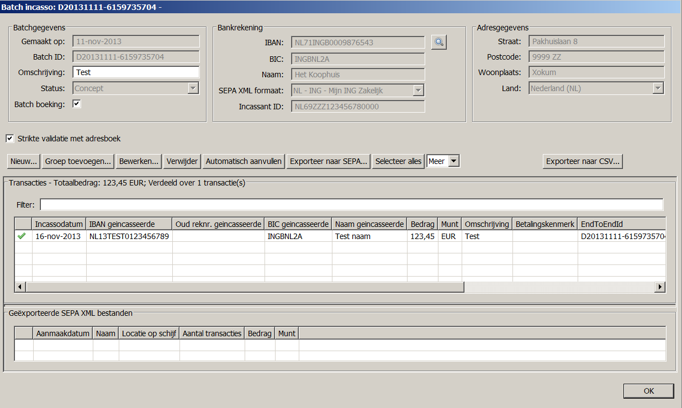Focus the transactions Filter field

[352, 205]
